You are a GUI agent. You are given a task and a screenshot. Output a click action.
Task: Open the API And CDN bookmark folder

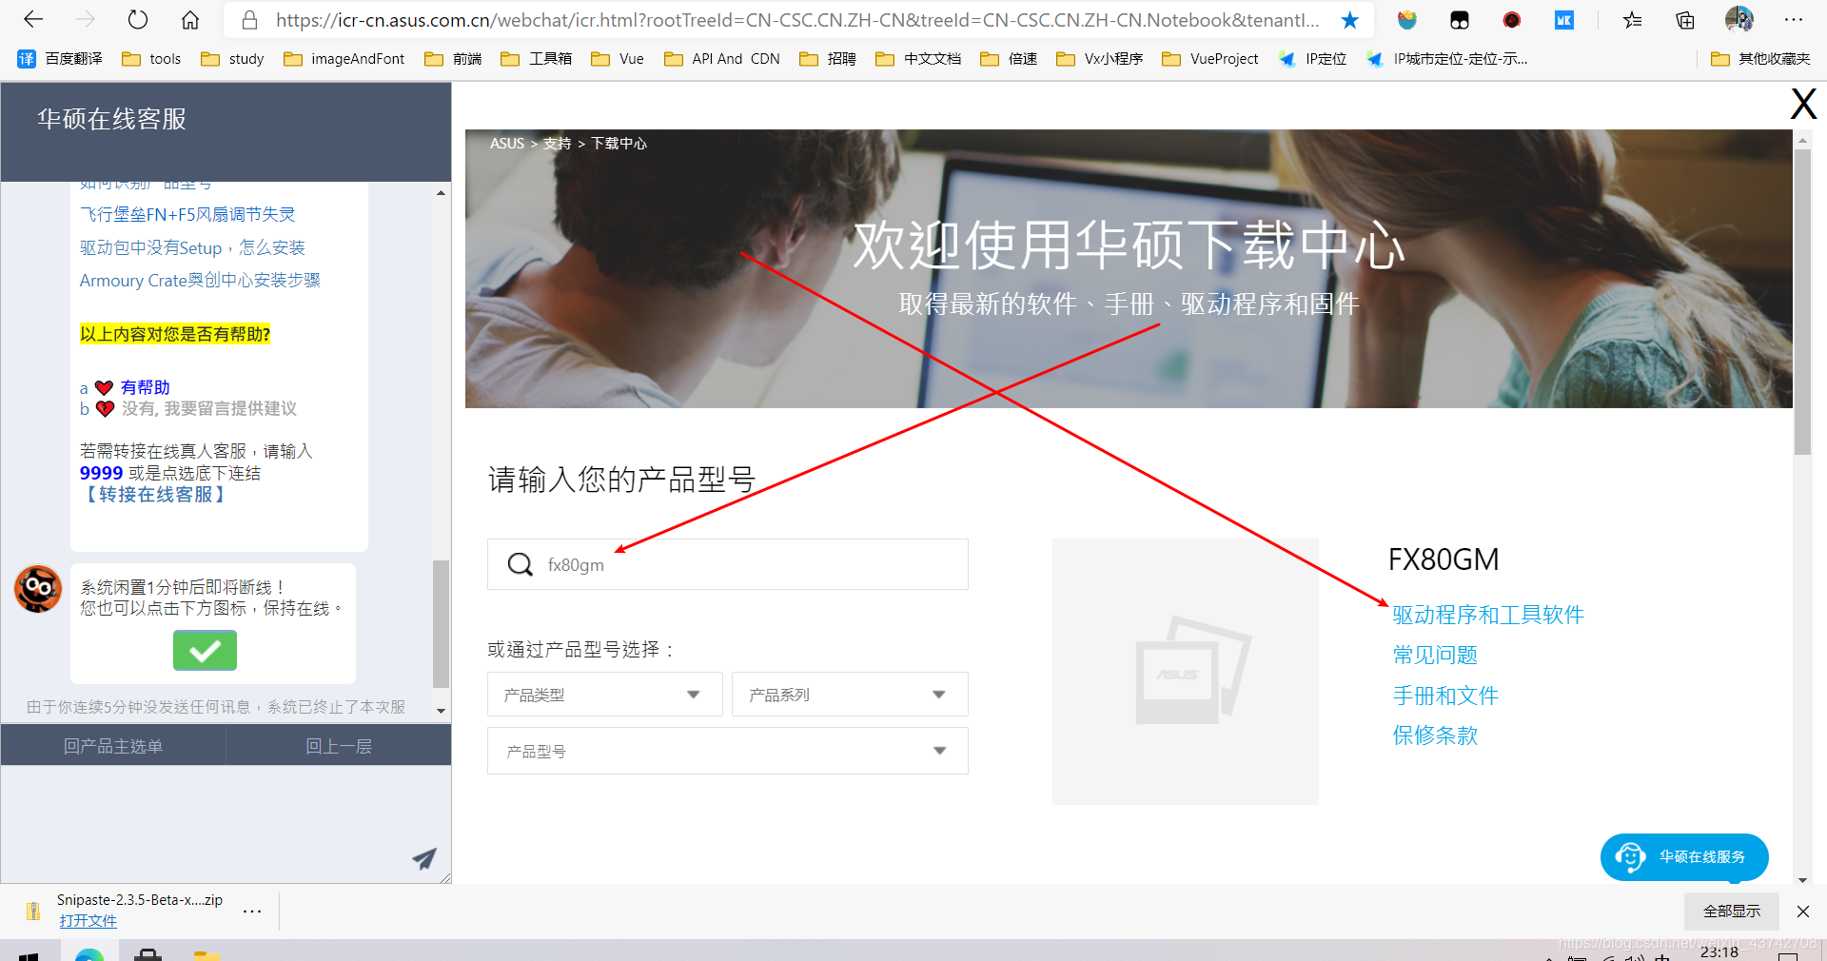(721, 59)
